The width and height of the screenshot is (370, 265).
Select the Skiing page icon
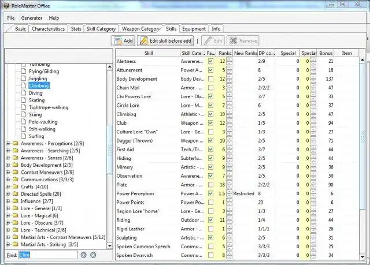click(x=23, y=114)
